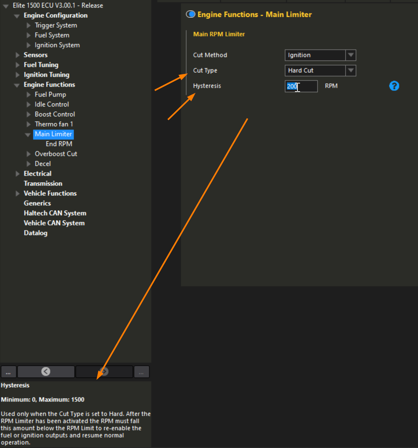Select the Fuel Pump entry
The image size is (418, 448).
tap(50, 94)
